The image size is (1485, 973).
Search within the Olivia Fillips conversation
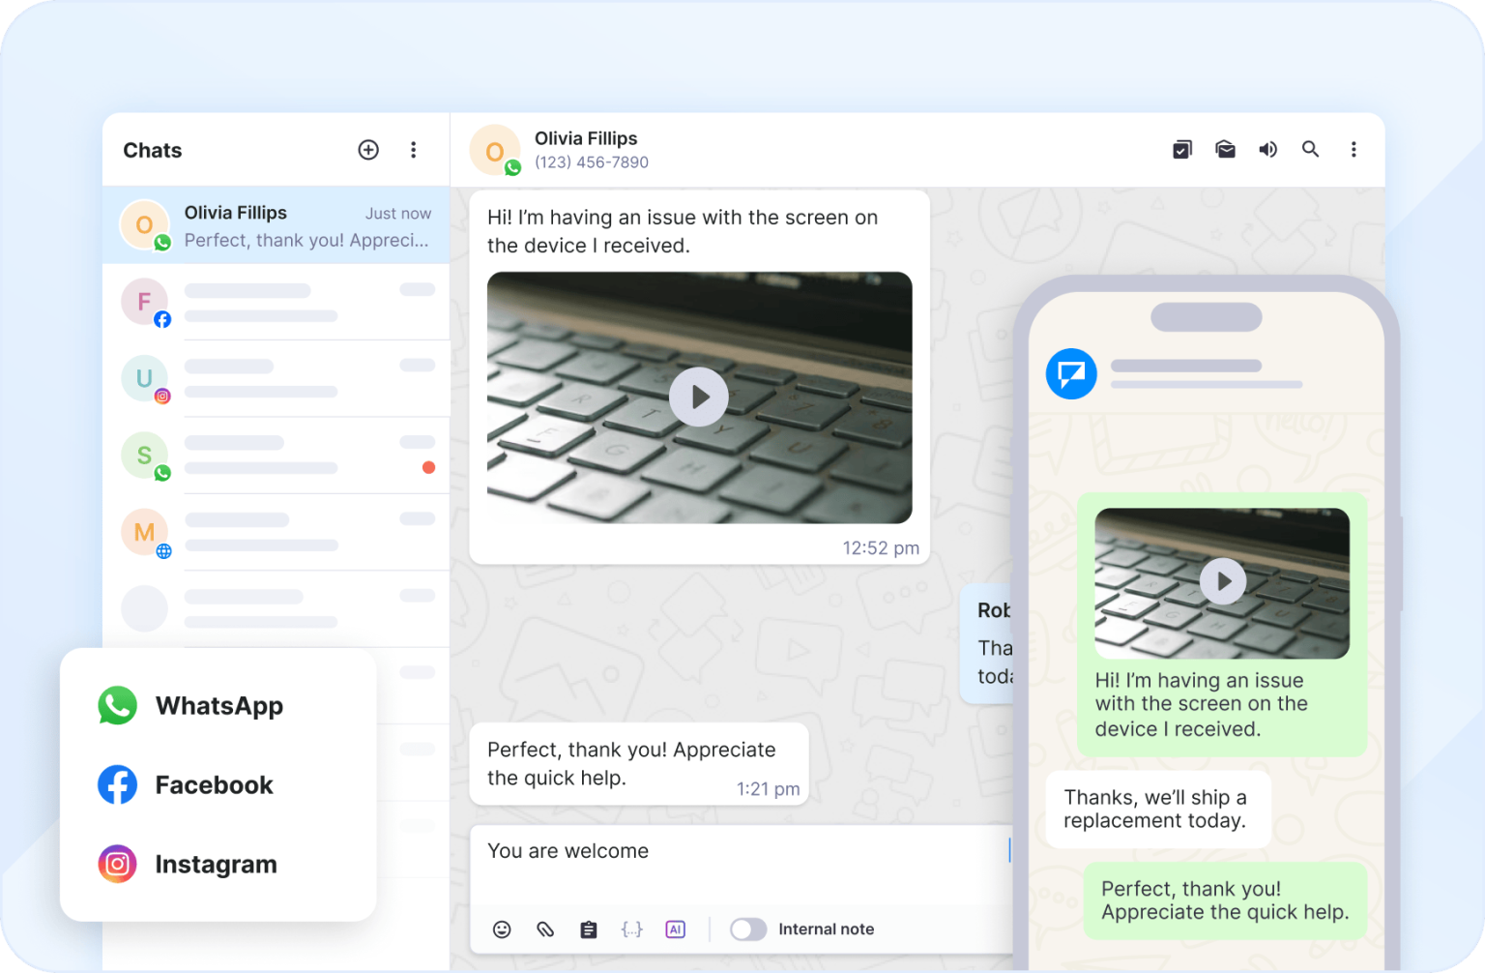coord(1310,149)
